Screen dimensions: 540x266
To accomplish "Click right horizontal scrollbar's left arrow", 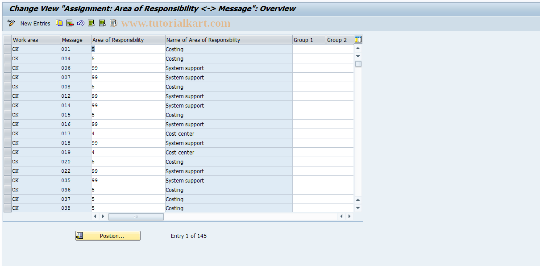I will (342, 216).
